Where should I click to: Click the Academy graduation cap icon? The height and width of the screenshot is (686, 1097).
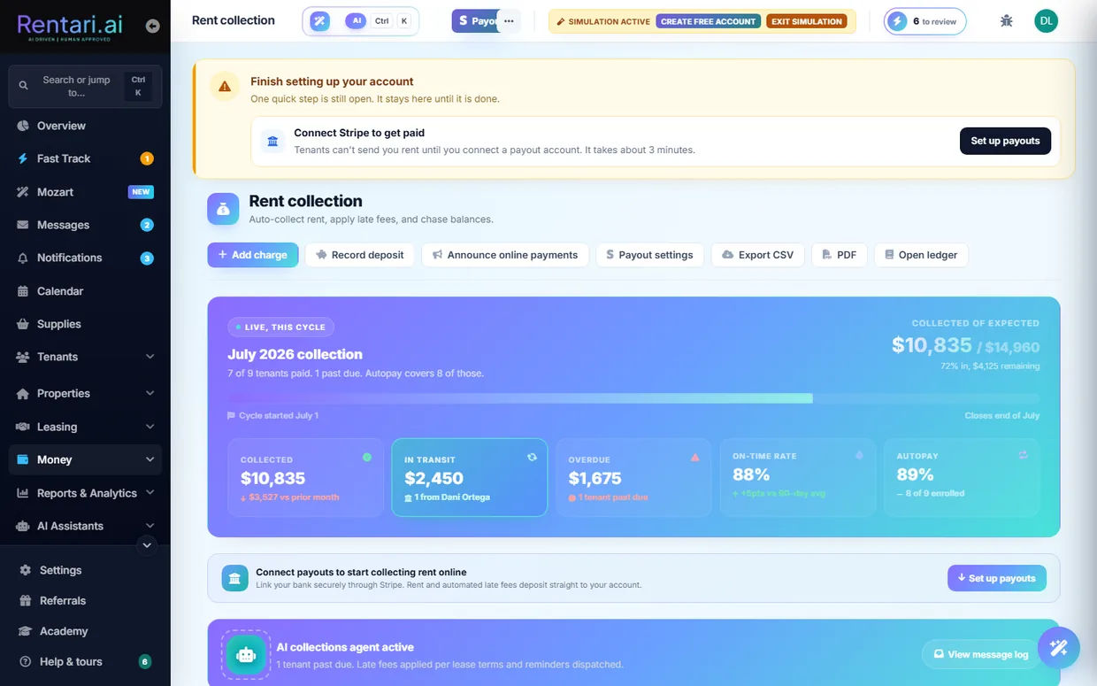[x=25, y=631]
